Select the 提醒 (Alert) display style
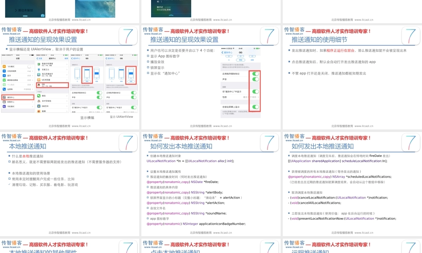The width and height of the screenshot is (422, 253). 131,75
